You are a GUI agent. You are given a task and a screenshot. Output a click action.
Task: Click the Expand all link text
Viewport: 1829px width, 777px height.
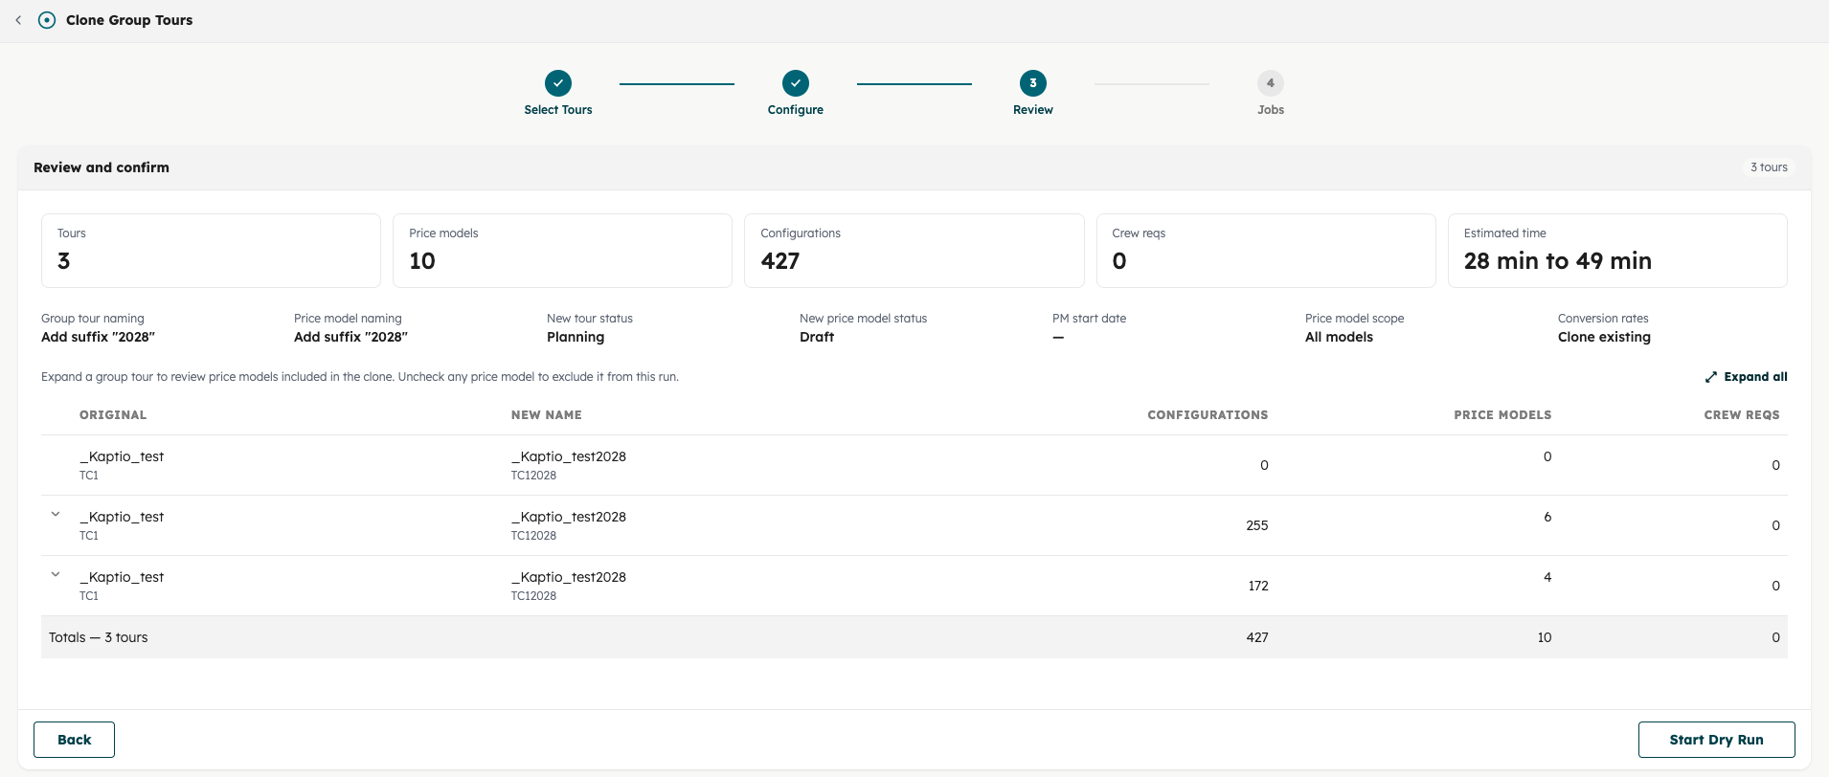pyautogui.click(x=1755, y=377)
